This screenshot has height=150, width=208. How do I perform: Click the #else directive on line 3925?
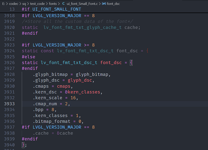[28, 57]
